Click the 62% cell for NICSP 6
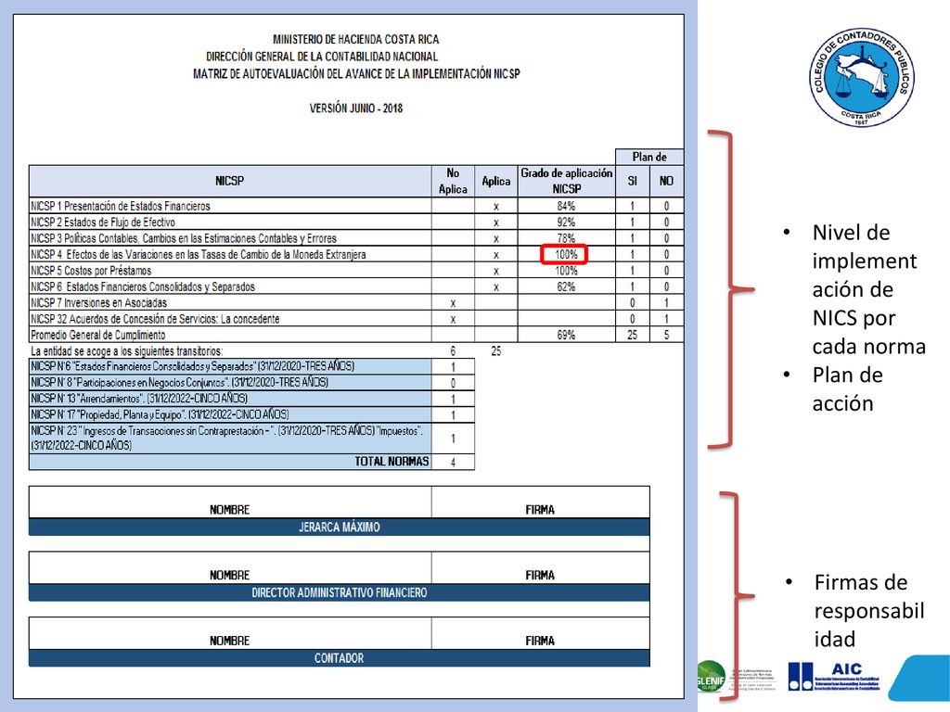This screenshot has height=712, width=950. [x=567, y=286]
